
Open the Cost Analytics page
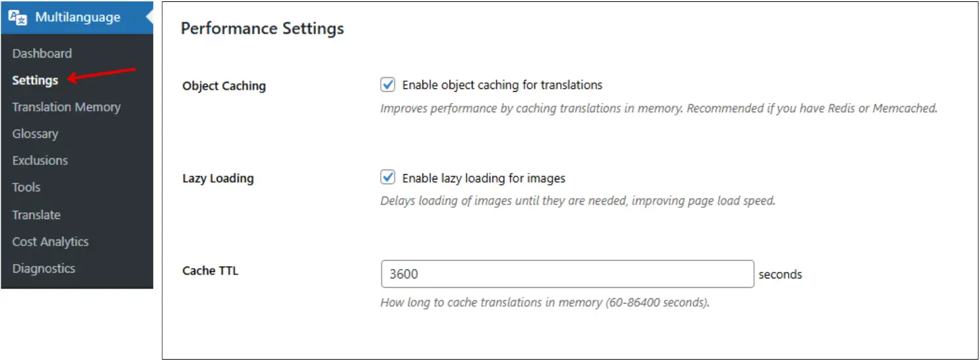point(50,242)
